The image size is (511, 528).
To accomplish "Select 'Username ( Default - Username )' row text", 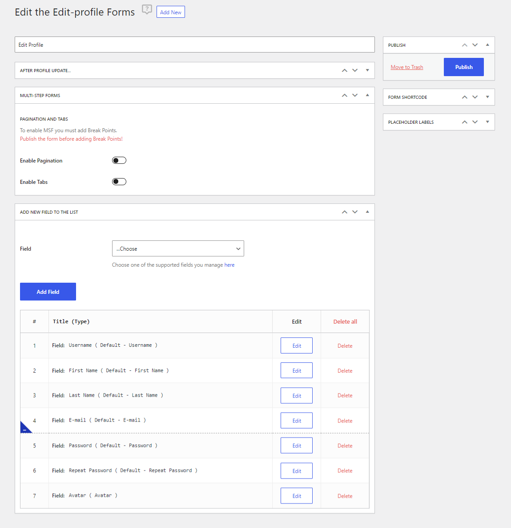I will point(113,345).
